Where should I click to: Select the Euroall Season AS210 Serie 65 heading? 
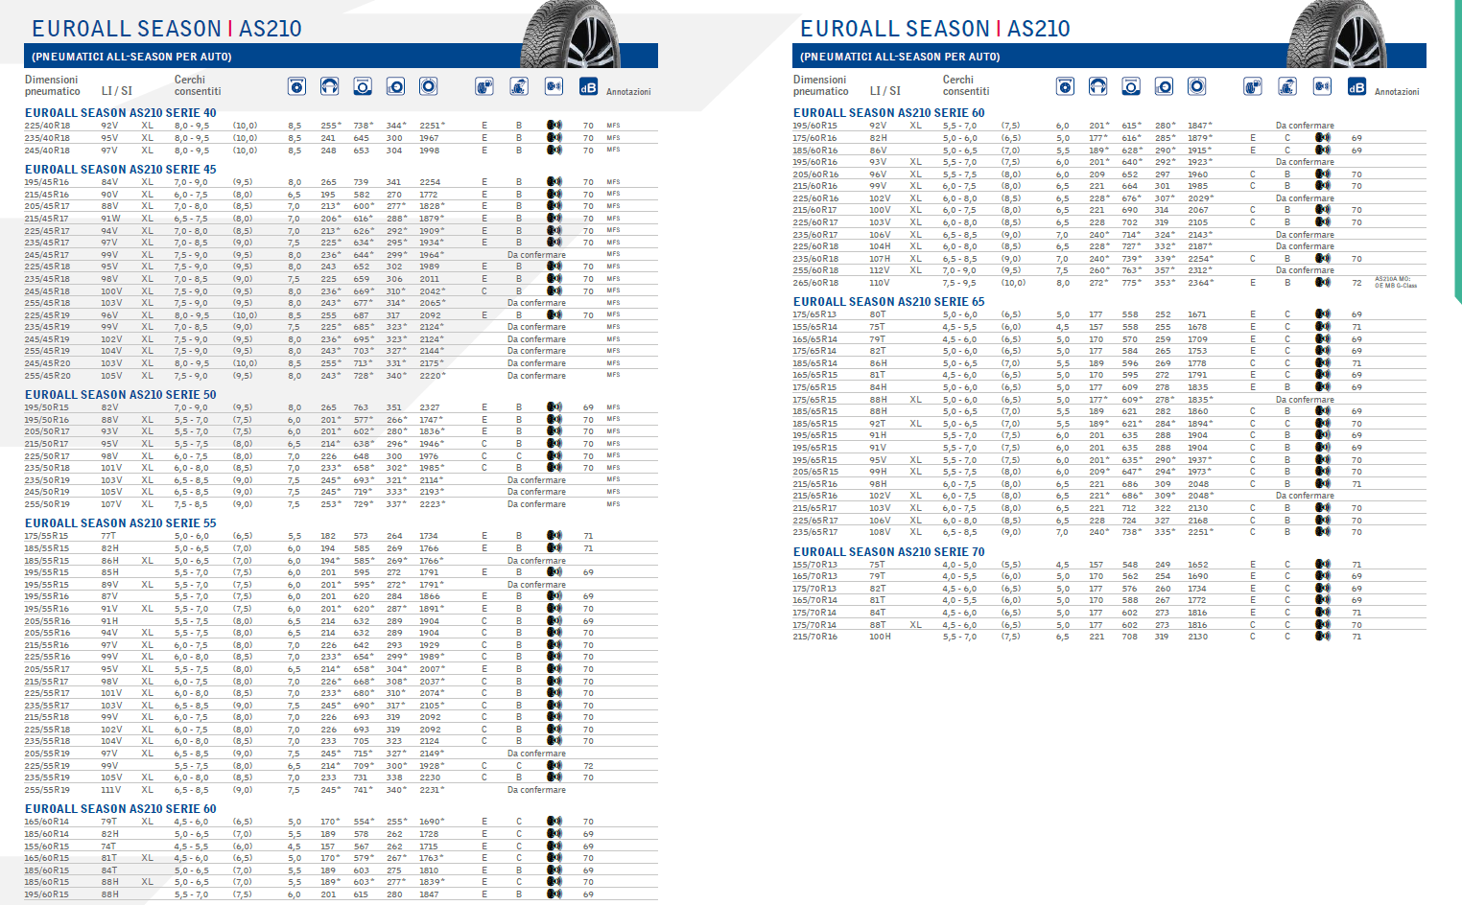[x=888, y=302]
